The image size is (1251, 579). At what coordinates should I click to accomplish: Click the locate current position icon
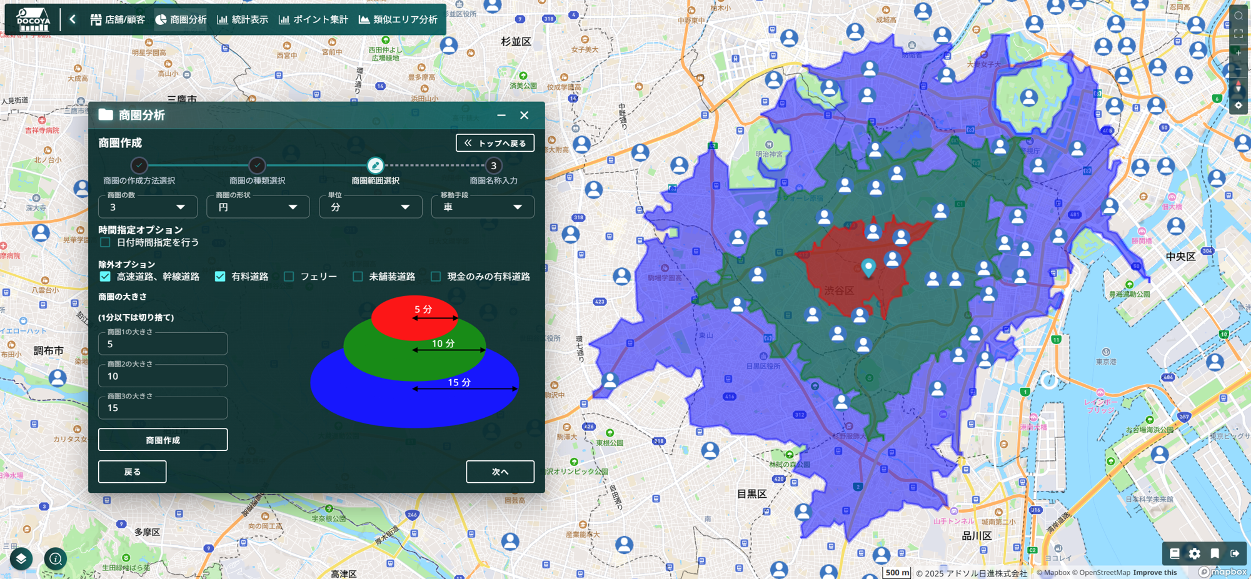tap(1238, 106)
